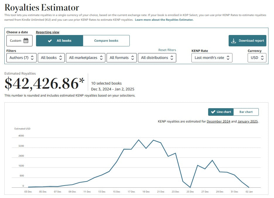Viewport: 274px width, 198px height.
Task: Open the January 2025 KENP link
Action: tap(248, 121)
